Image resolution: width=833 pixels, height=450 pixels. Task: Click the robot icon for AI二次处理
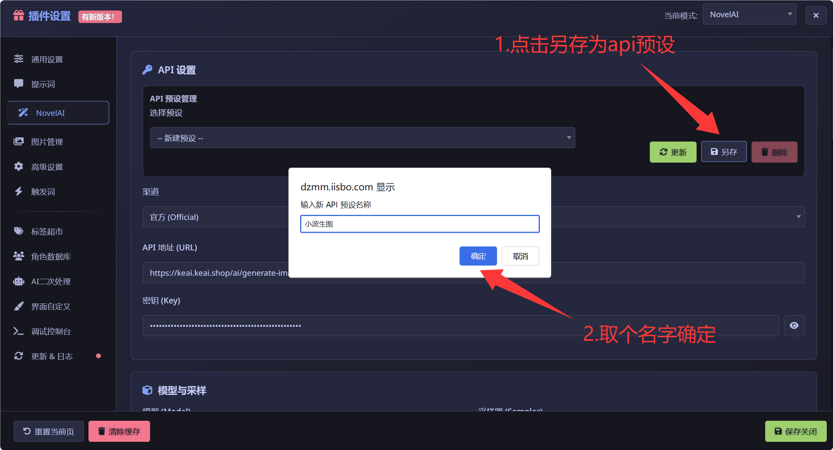coord(18,281)
